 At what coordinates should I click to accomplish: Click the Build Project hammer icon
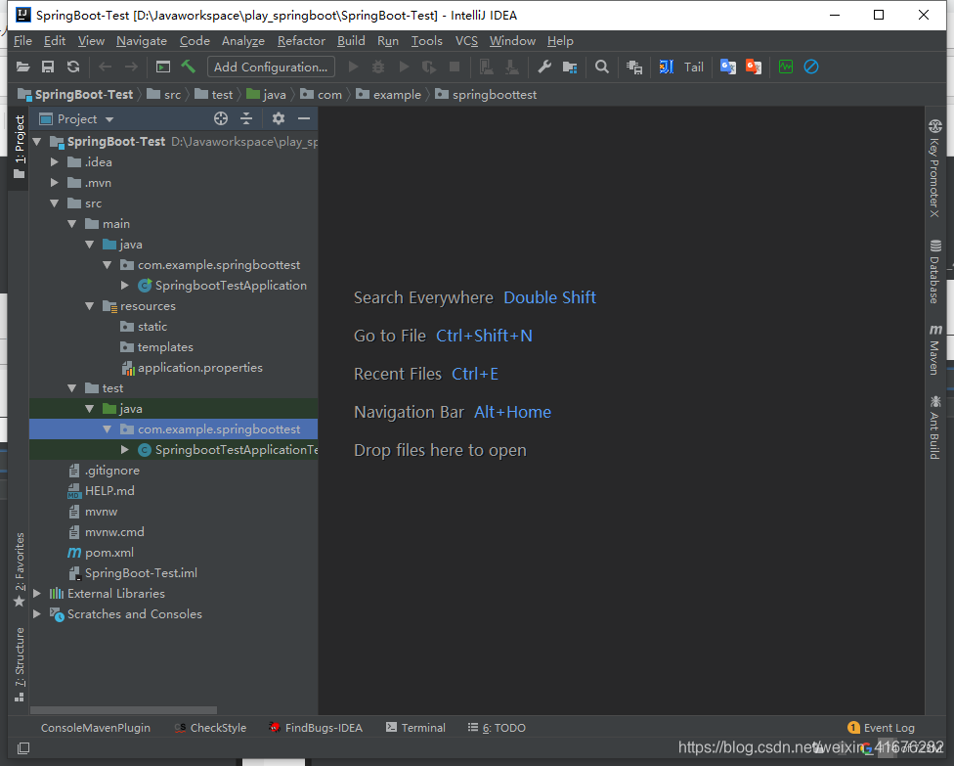click(188, 67)
